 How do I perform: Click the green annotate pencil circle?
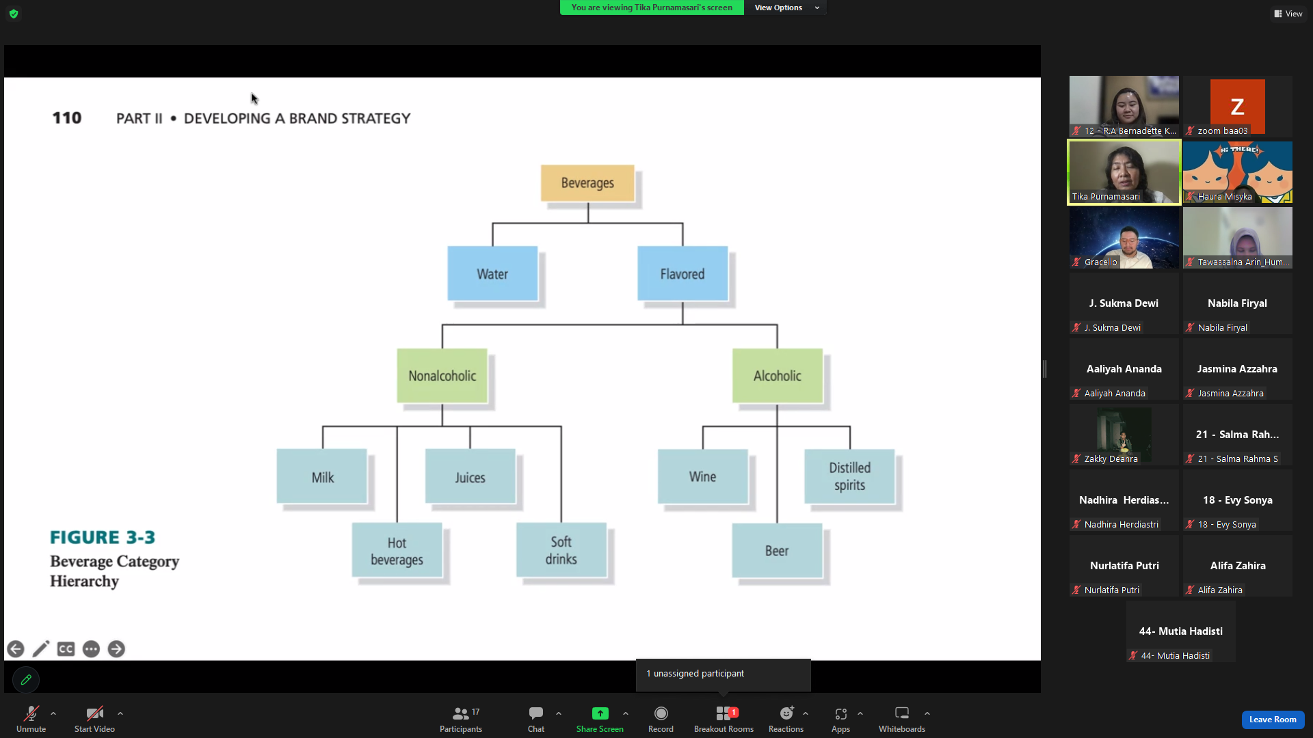pos(26,680)
